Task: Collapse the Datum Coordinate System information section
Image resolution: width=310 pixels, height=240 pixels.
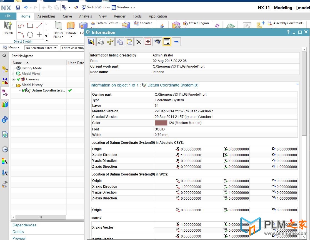Action: pos(297,84)
